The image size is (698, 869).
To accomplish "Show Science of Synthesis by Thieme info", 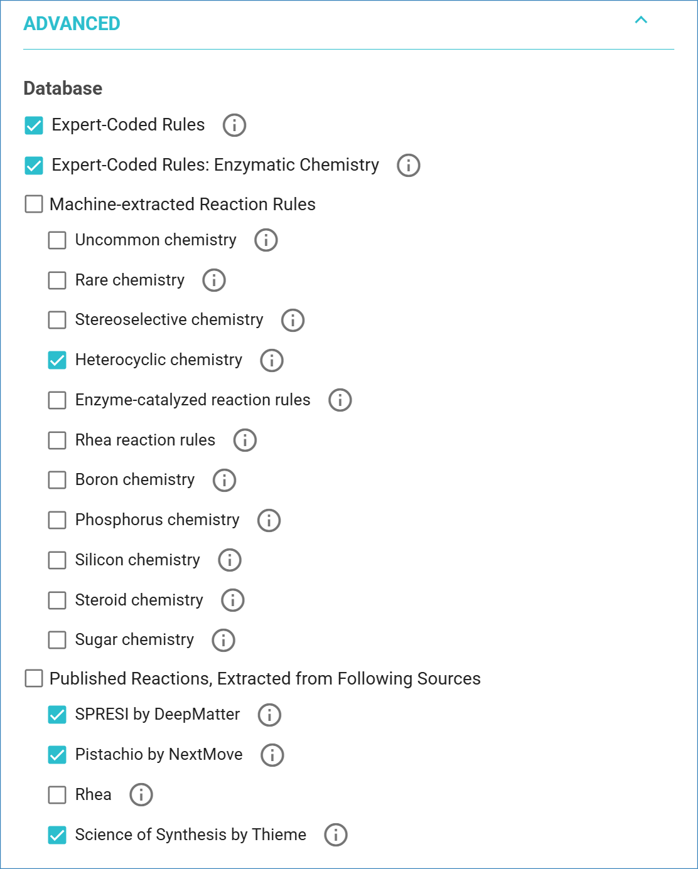I will click(336, 834).
